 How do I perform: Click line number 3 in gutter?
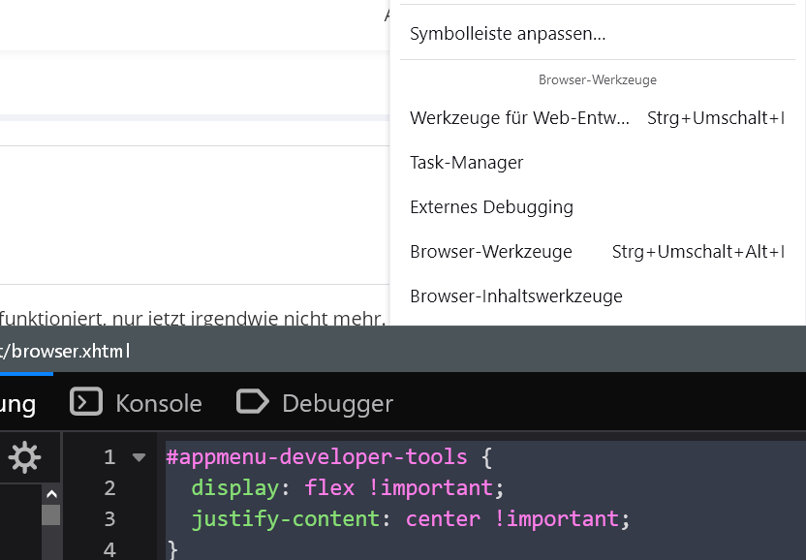click(x=109, y=518)
